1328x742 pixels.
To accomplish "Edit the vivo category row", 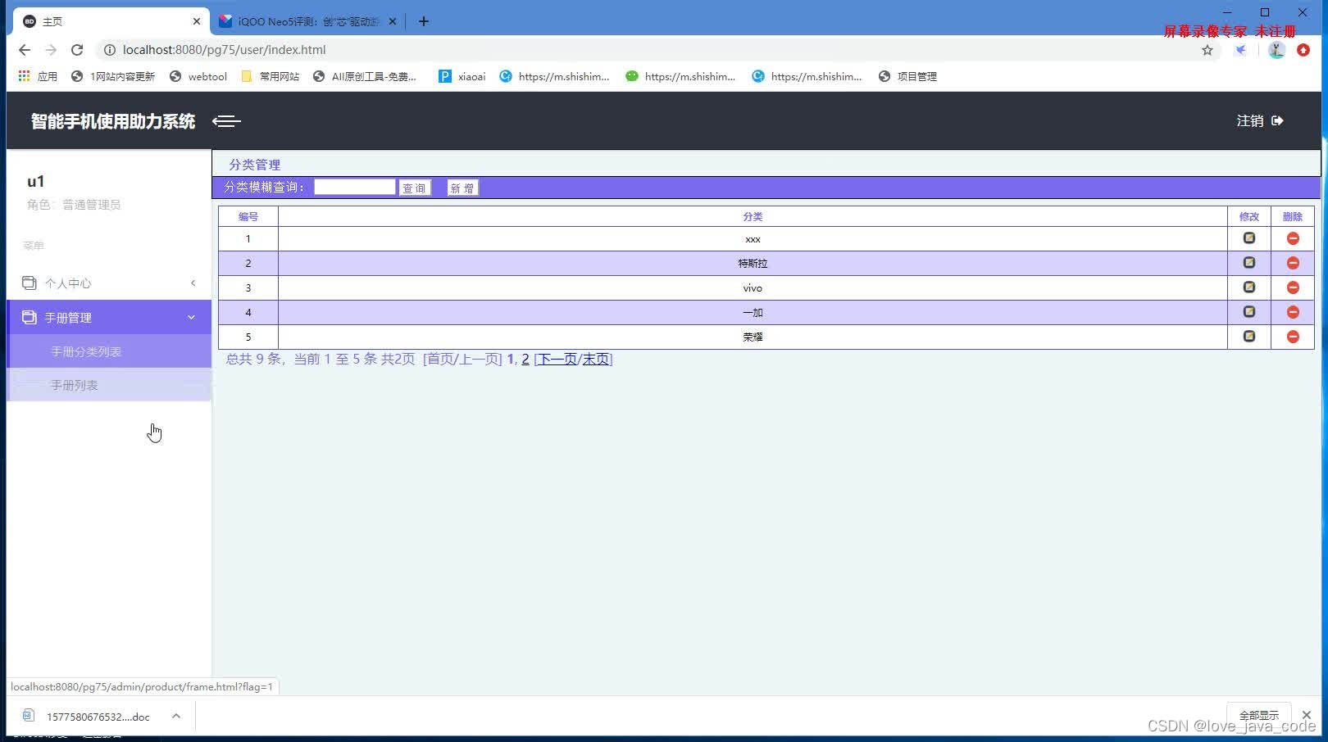I will click(1248, 287).
